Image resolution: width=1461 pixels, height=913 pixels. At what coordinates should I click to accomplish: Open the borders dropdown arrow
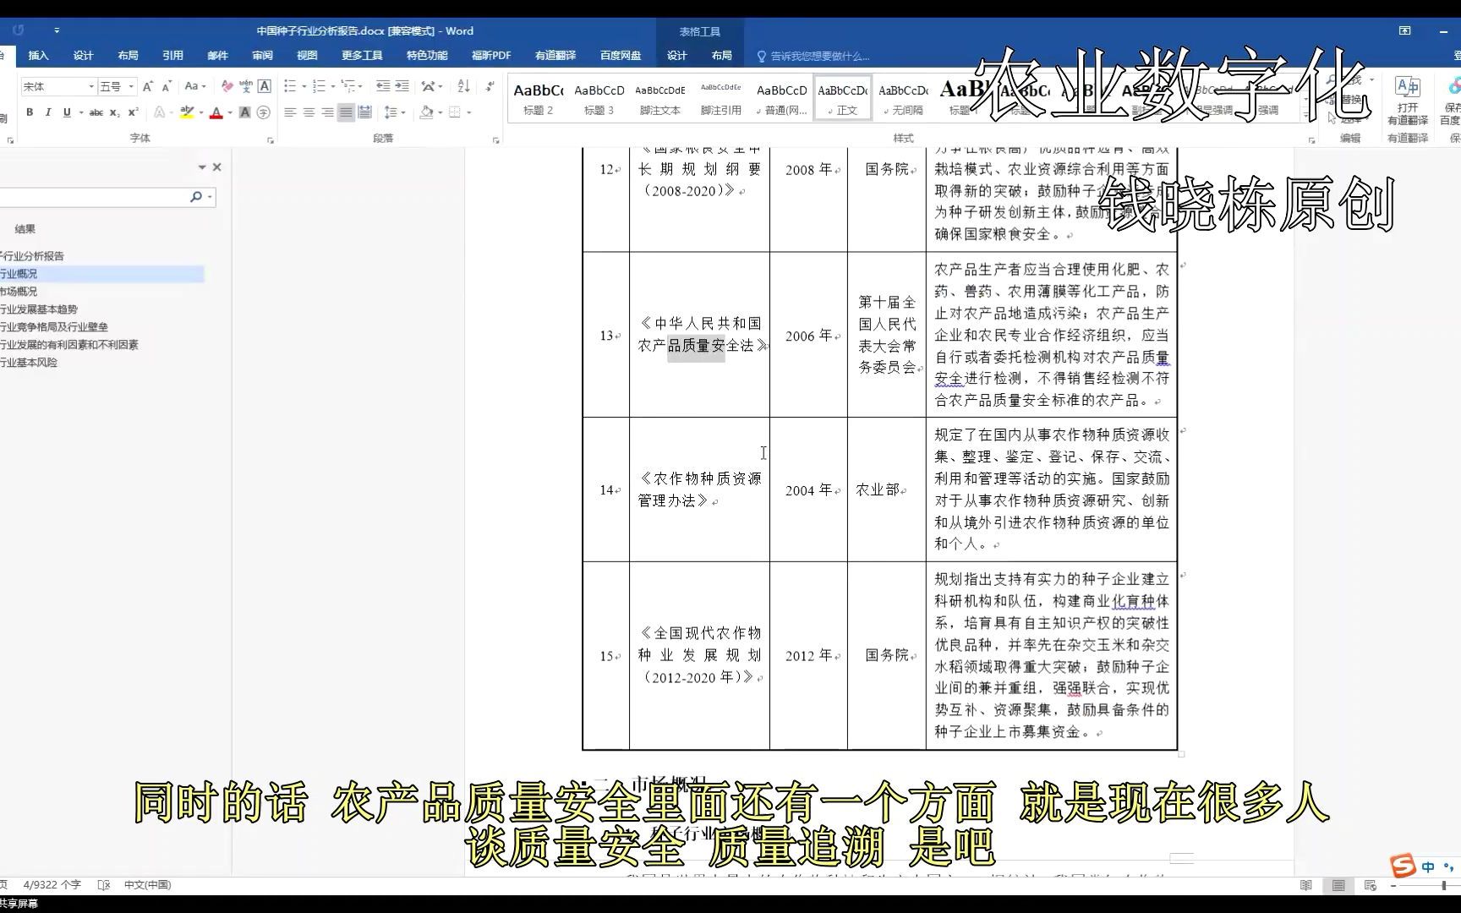(x=469, y=112)
